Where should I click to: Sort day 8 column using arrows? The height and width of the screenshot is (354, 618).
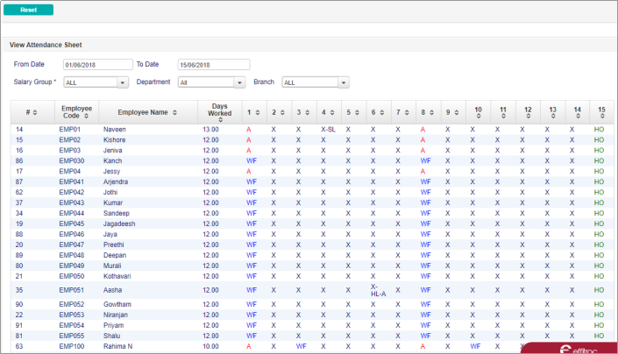click(431, 113)
